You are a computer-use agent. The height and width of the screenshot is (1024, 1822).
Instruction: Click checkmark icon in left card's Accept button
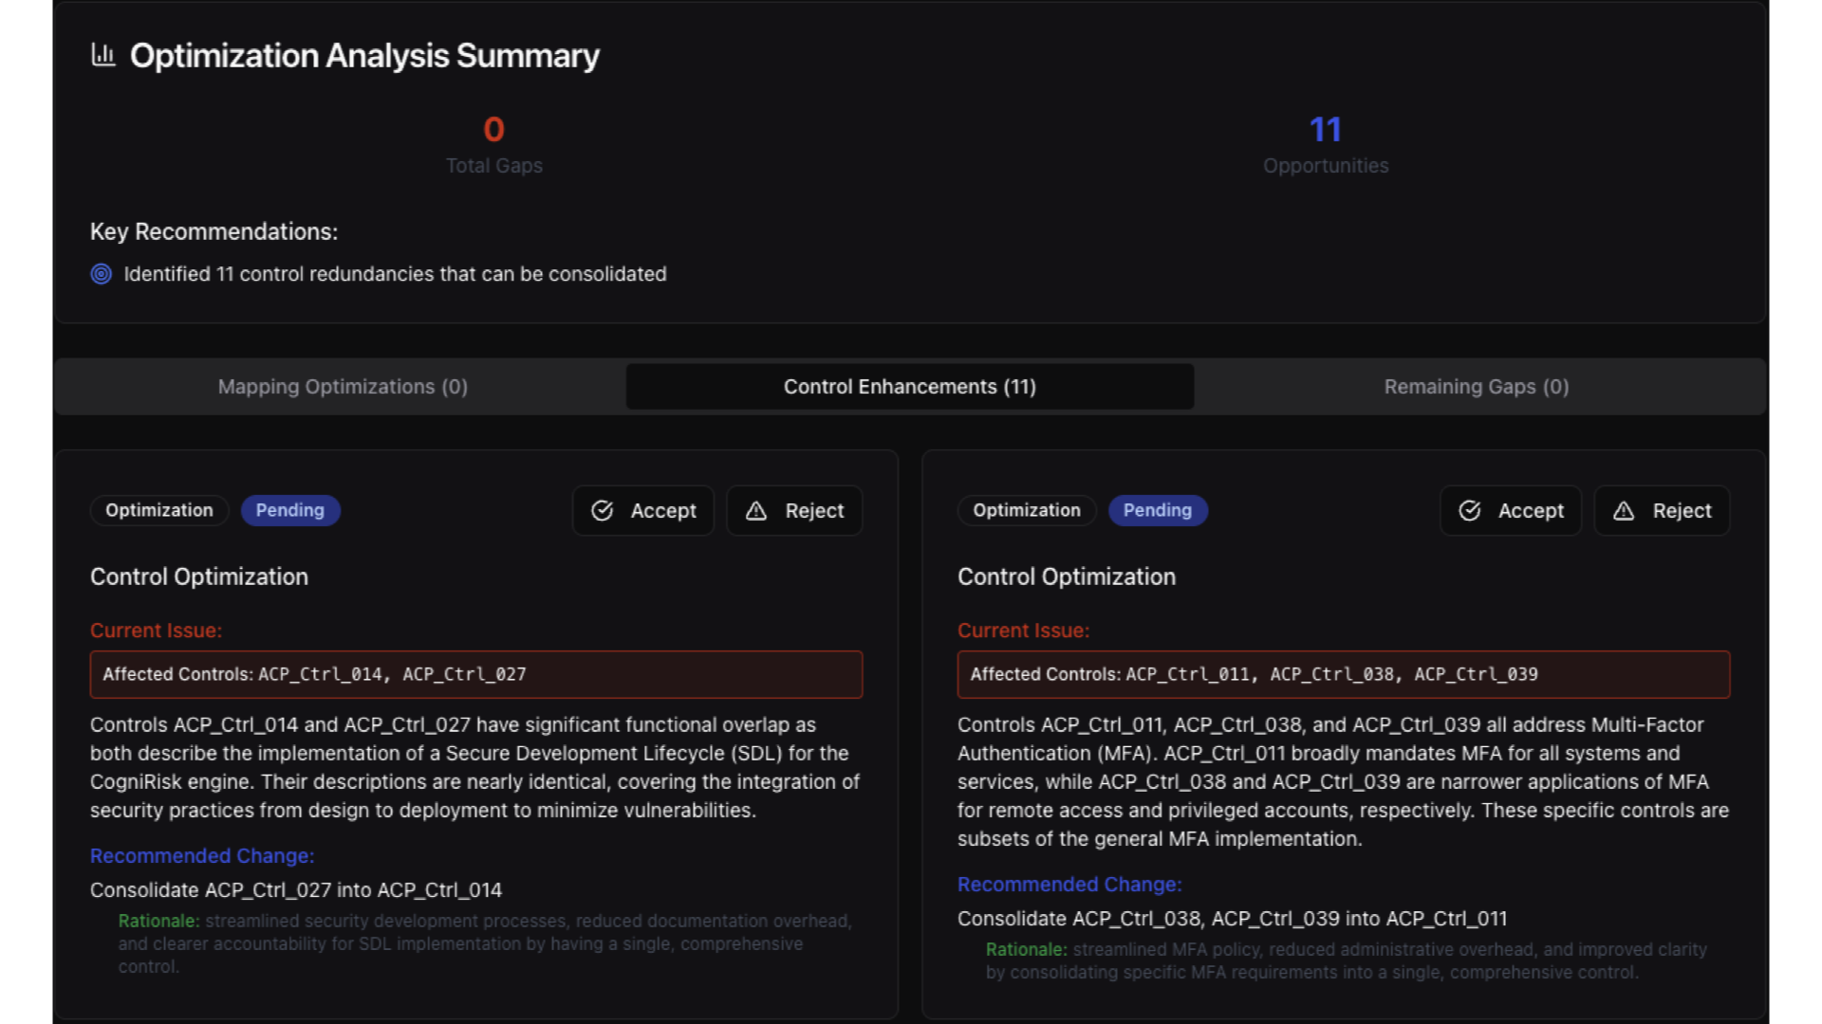(x=603, y=511)
